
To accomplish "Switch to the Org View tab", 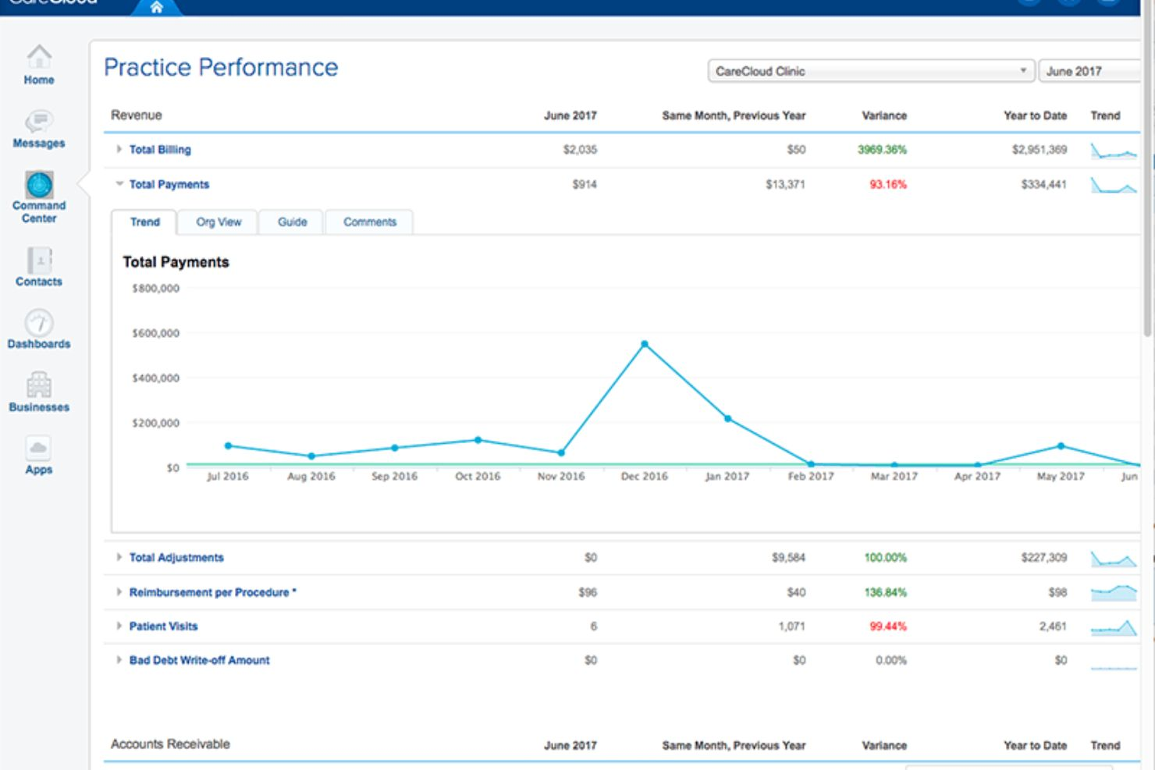I will (219, 222).
